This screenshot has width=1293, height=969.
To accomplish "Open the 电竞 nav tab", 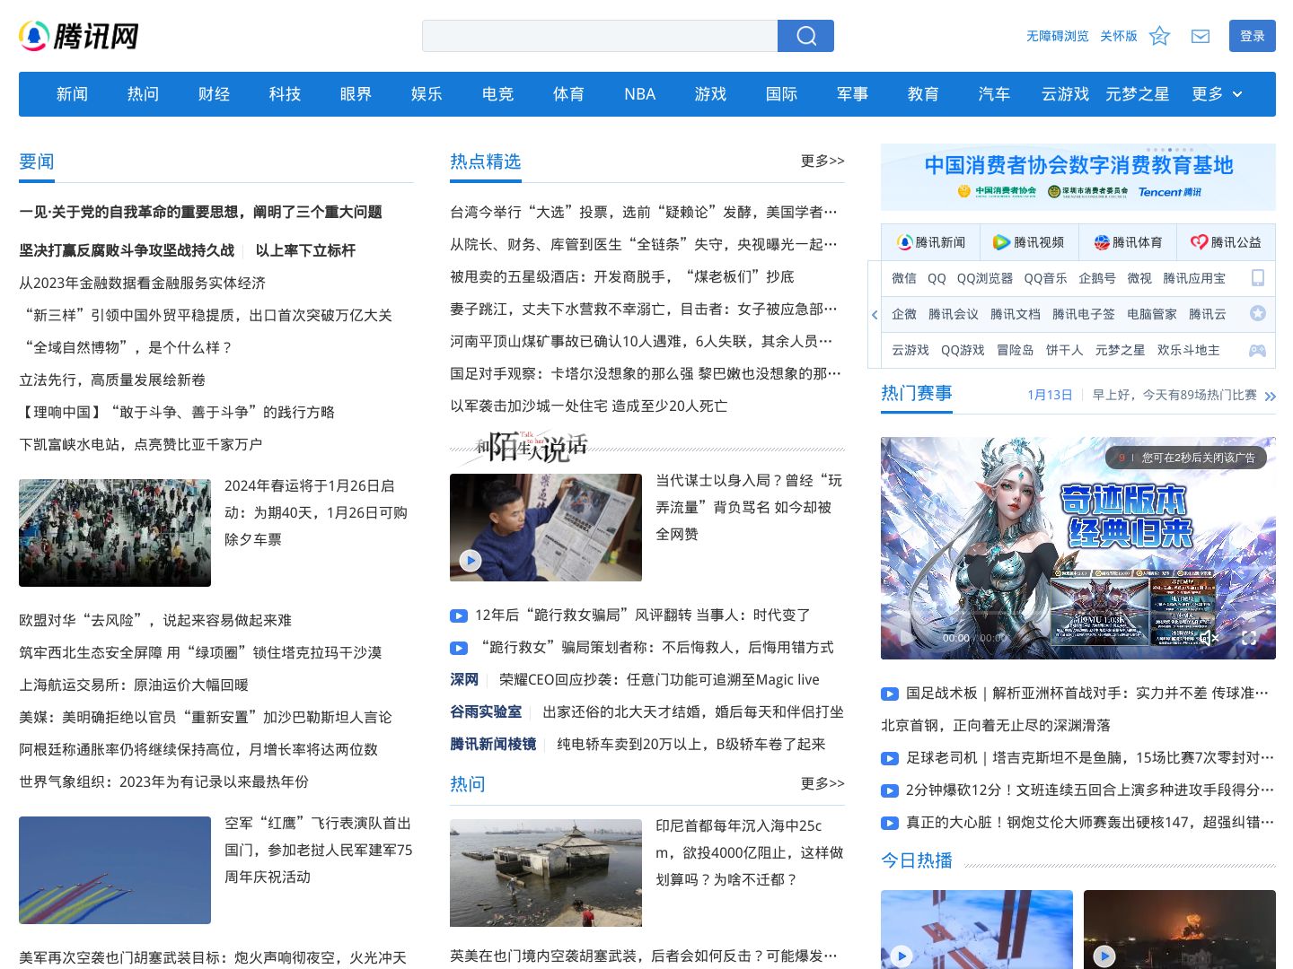I will click(497, 94).
